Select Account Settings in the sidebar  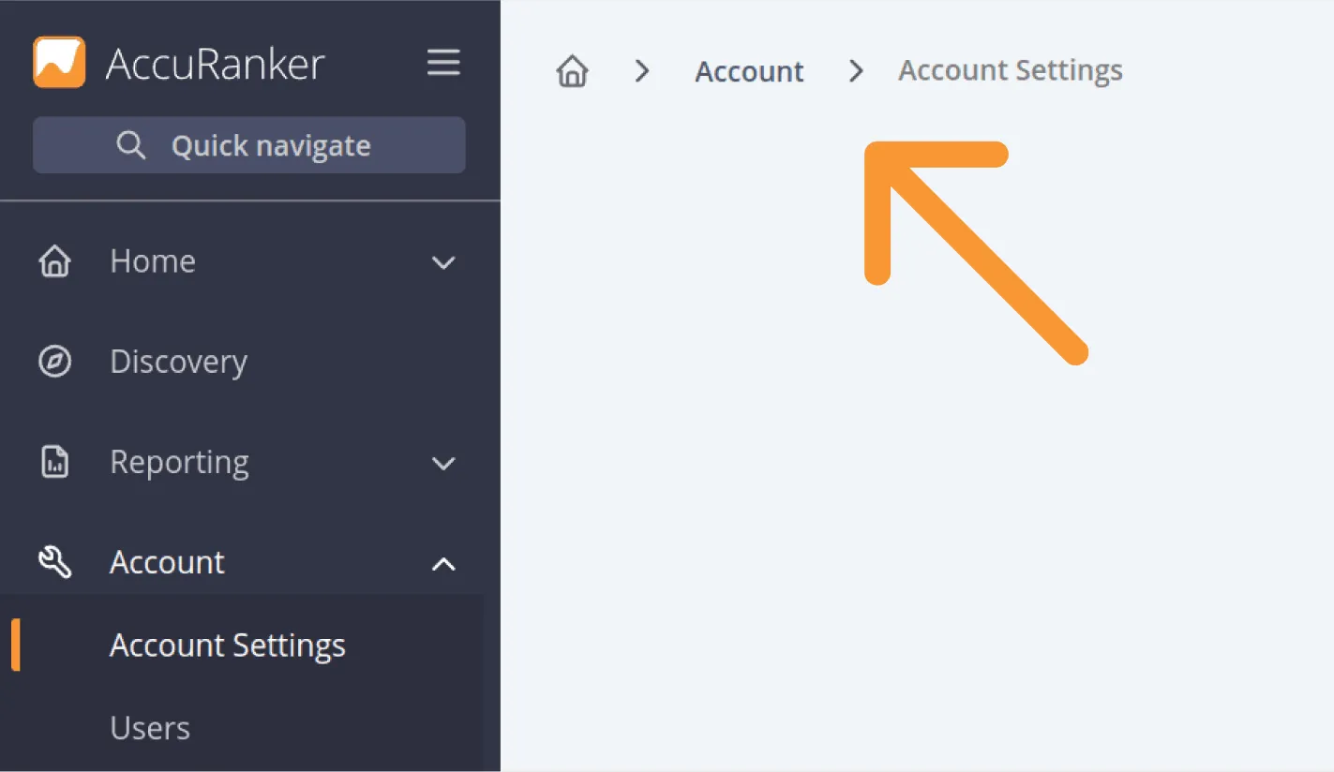[x=227, y=645]
